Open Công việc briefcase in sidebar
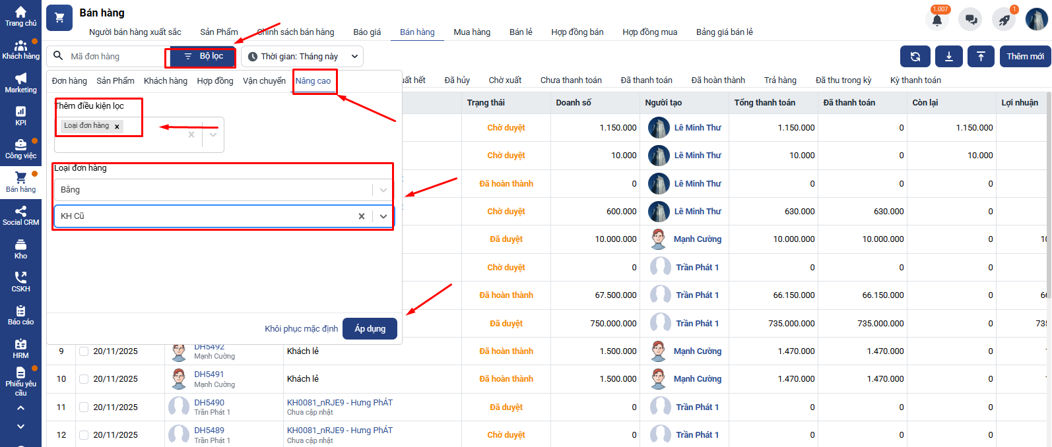Screen dimensions: 1052x447 20,150
